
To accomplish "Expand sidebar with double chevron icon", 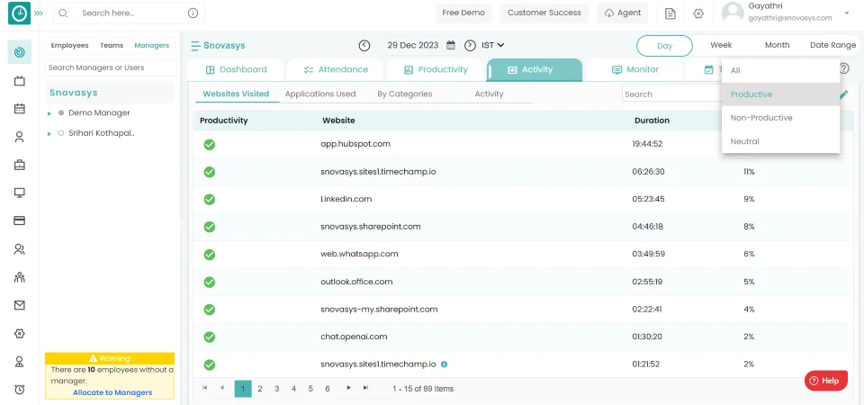I will pos(38,13).
